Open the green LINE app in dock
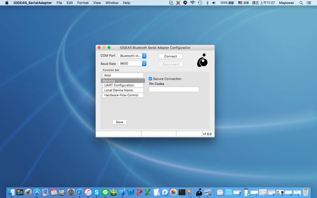The width and height of the screenshot is (317, 198). coord(105,192)
